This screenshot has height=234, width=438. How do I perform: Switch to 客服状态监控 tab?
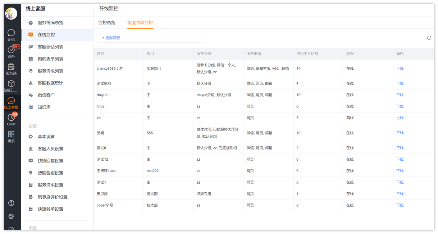tap(140, 23)
